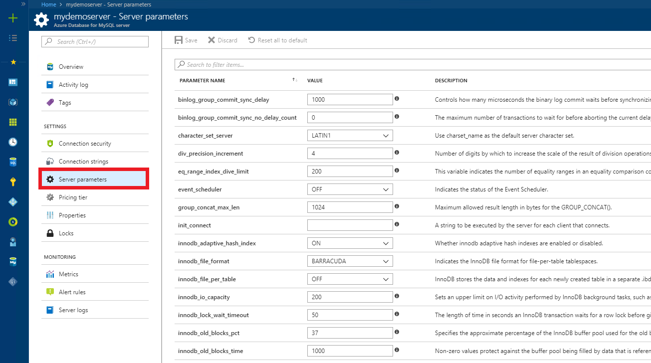Click the green grid all resources icon
Viewport: 651px width, 363px height.
(13, 122)
